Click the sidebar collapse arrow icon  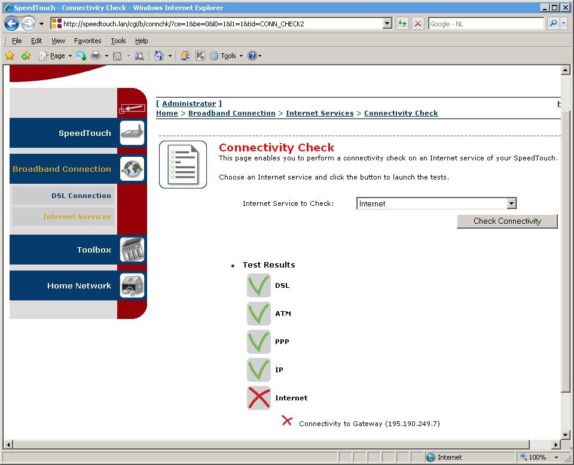pyautogui.click(x=132, y=108)
